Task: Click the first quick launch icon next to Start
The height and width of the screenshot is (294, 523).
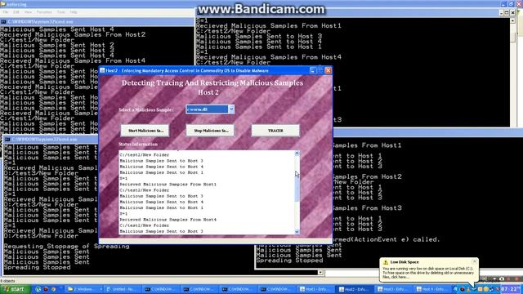Action: (38, 289)
